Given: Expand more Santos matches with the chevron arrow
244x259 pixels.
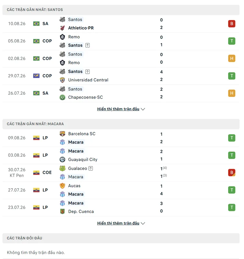Looking at the screenshot, I should pyautogui.click(x=143, y=109).
